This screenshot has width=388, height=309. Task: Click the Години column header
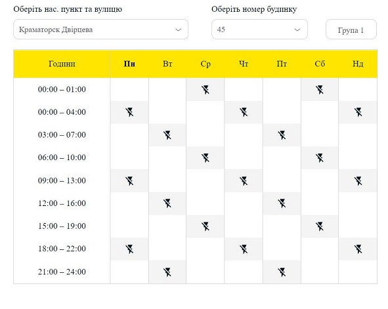point(62,64)
